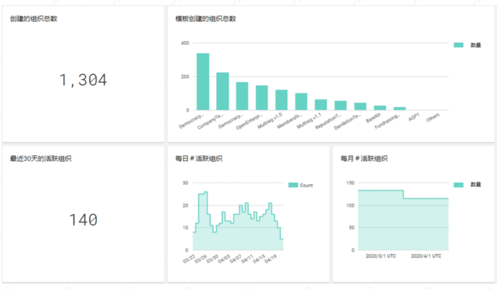Click the Fundraising... bar
503x289 pixels.
click(x=400, y=108)
